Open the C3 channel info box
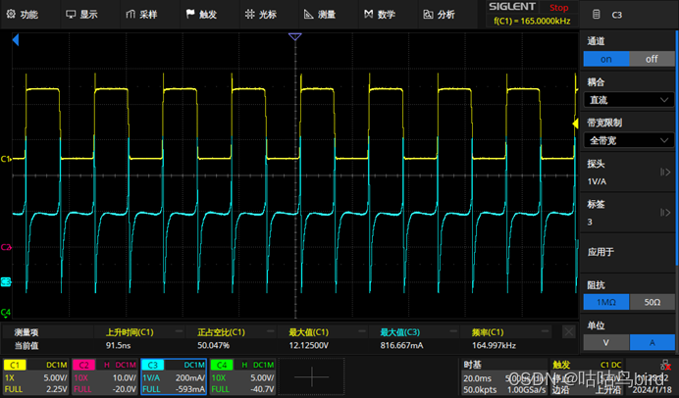The image size is (679, 398). 174,376
